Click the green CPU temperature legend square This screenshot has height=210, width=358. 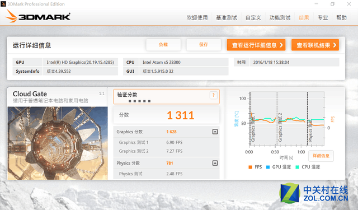click(x=297, y=167)
